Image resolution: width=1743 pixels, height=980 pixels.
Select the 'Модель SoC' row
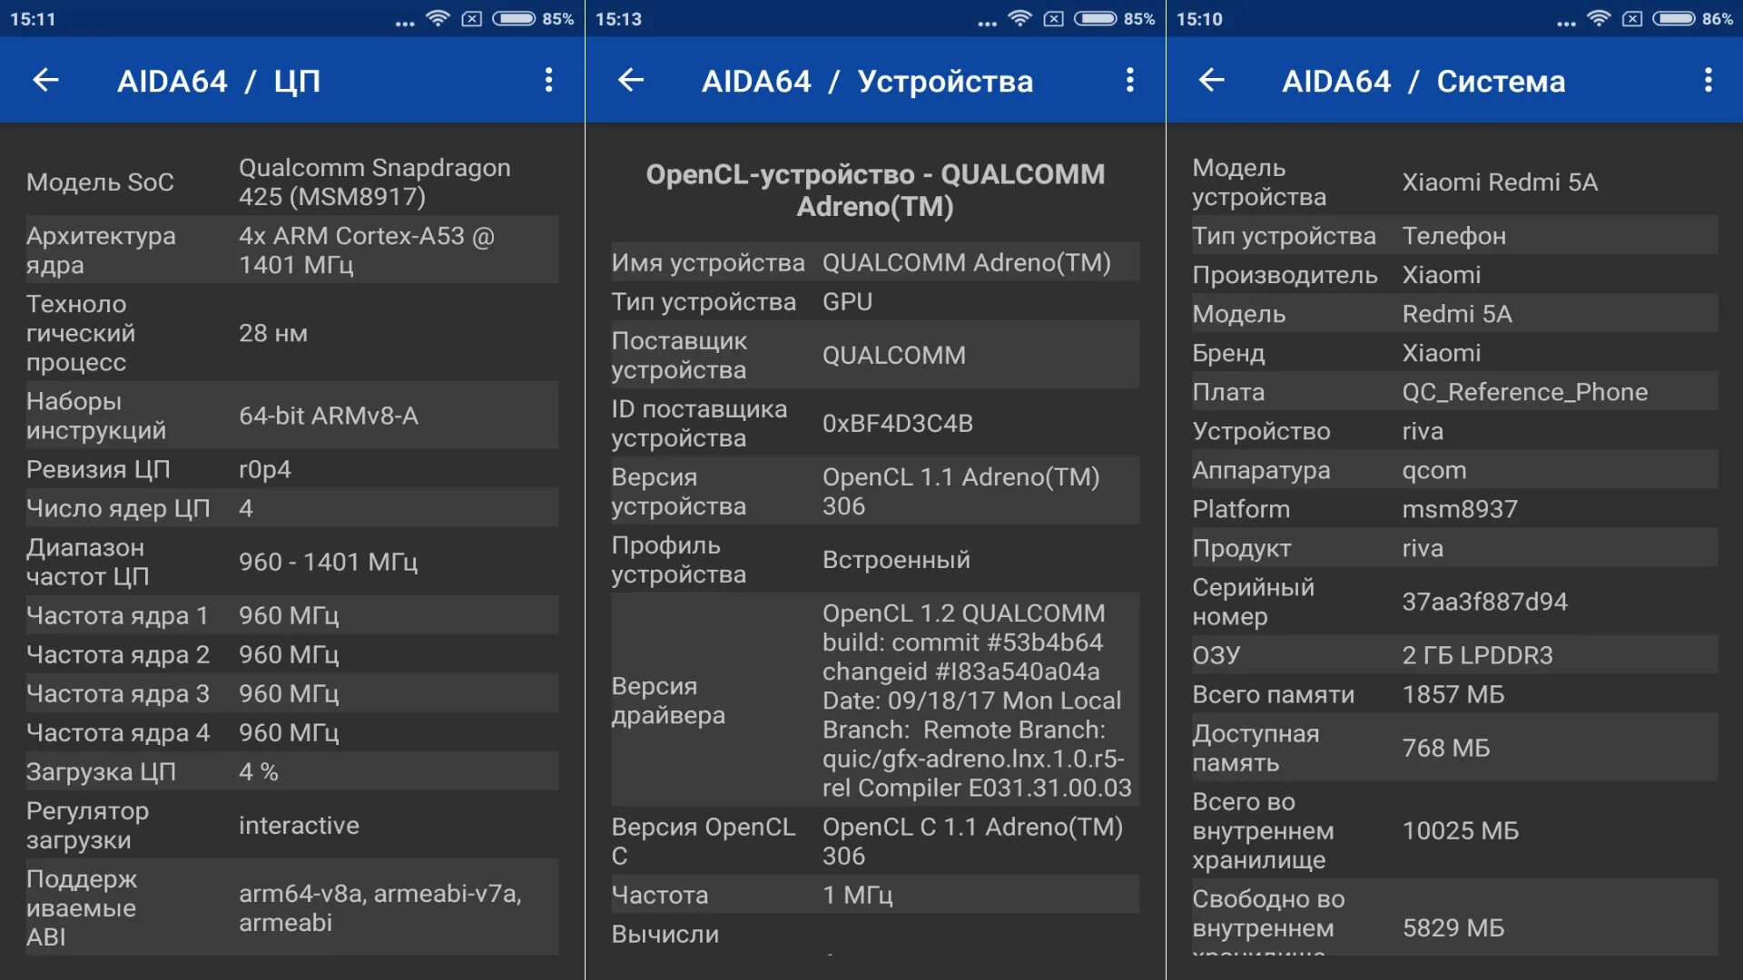coord(291,182)
